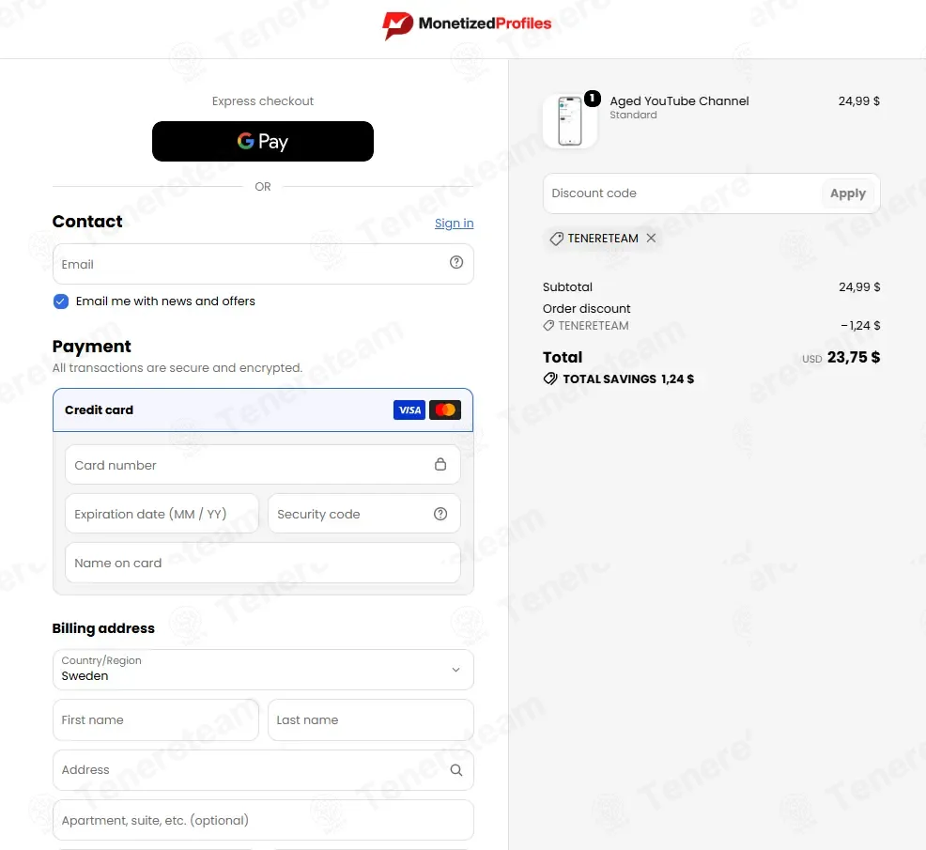Focus the Expiration date field

162,514
